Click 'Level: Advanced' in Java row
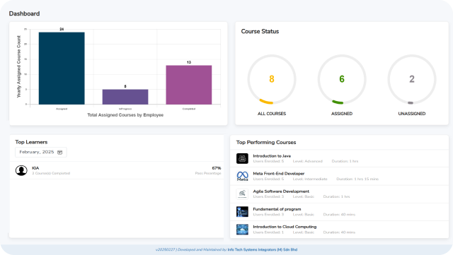453x255 pixels. coord(307,161)
